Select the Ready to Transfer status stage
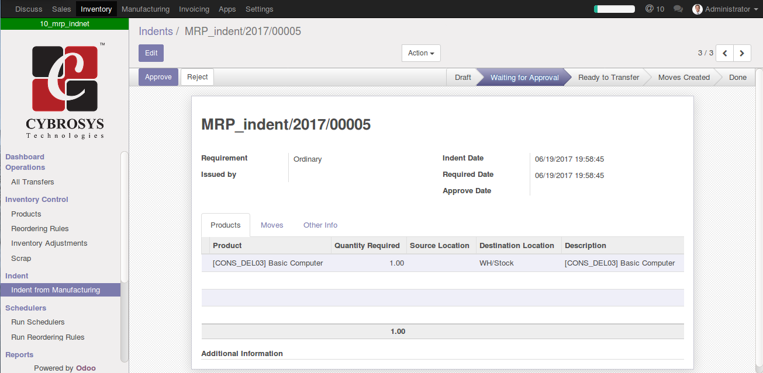Viewport: 763px width, 373px height. coord(608,78)
